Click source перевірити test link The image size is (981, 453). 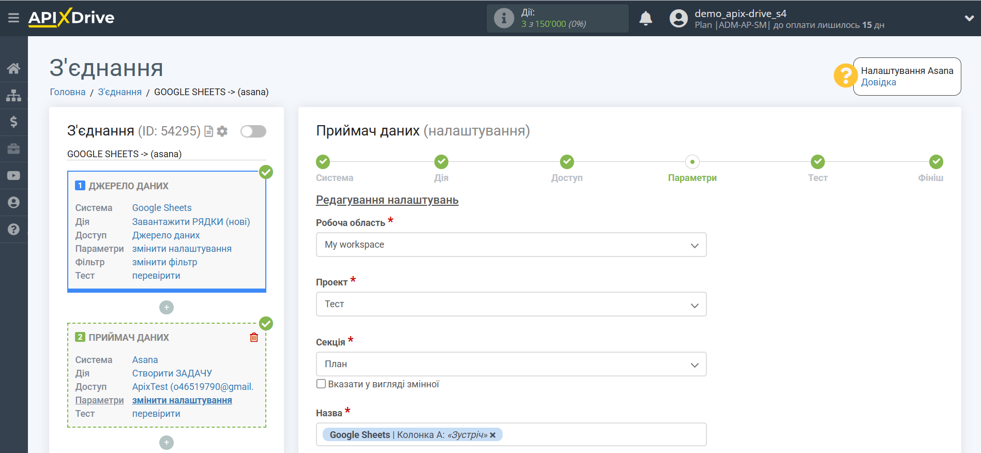[156, 276]
